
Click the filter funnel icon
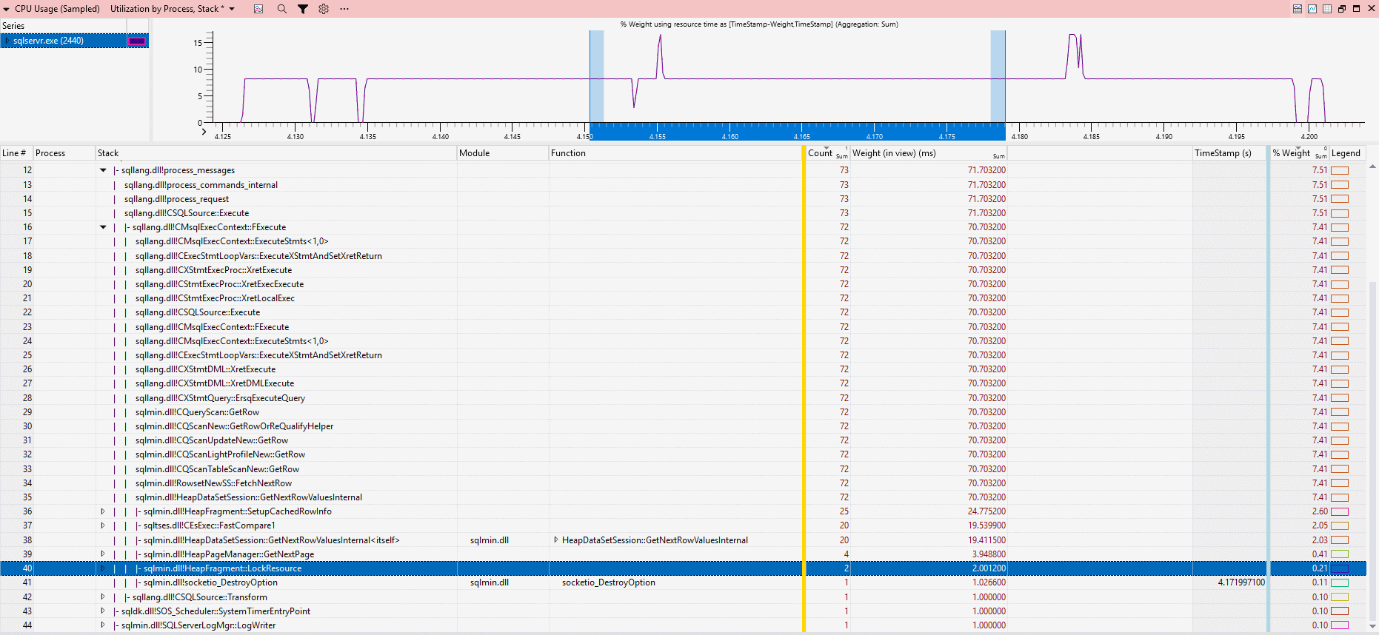point(303,9)
